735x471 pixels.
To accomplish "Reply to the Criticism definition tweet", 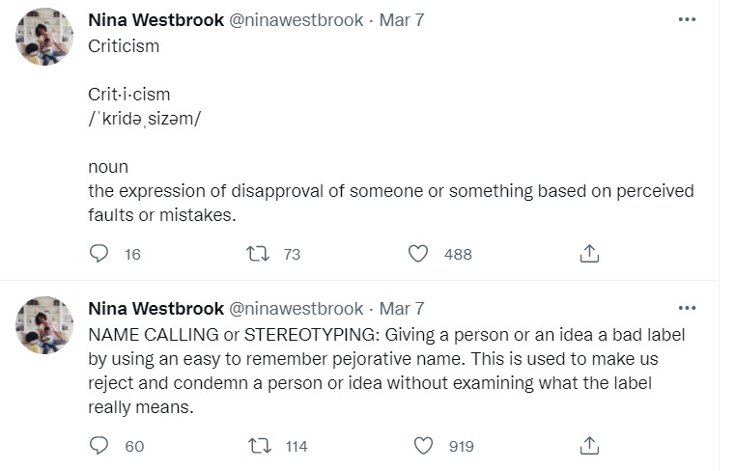I will (x=99, y=254).
